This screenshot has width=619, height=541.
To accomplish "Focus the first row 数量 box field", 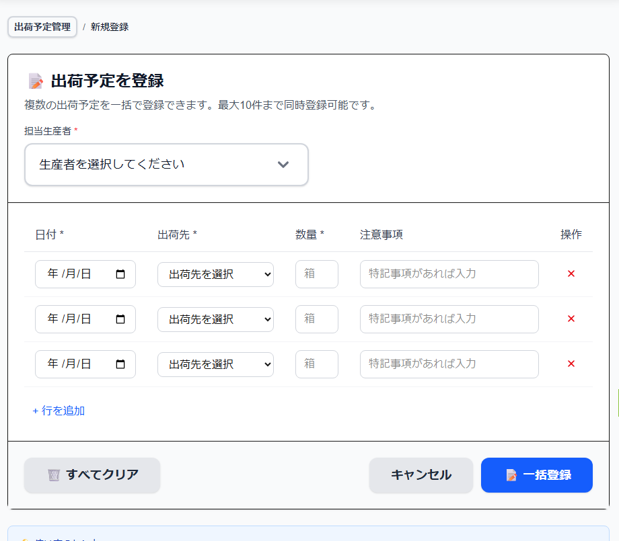I will click(316, 274).
